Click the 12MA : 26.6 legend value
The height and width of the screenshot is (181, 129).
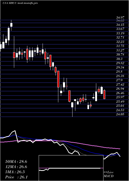16,167
